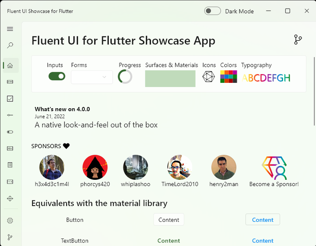
Task: Click the rainbow diamond sponsor icon
Action: 274,168
